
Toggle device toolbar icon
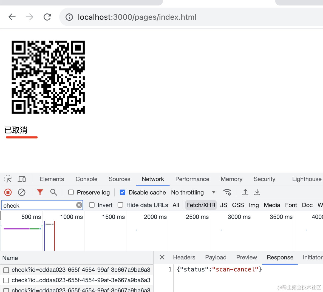click(x=22, y=179)
